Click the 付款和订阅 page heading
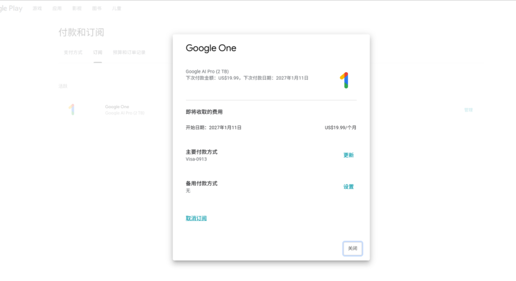The width and height of the screenshot is (516, 281). (81, 32)
